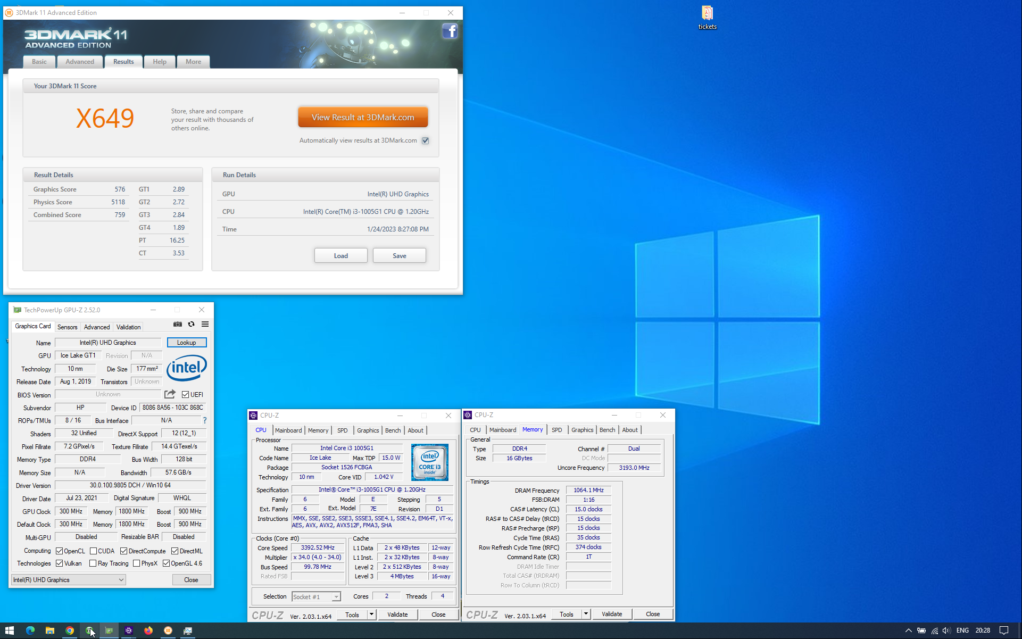Toggle the PhysX checkbox
Viewport: 1022px width, 639px height.
tap(137, 563)
